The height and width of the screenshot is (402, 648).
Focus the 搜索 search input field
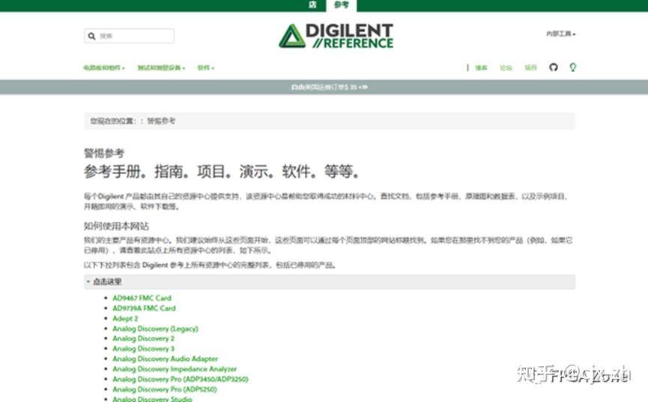[129, 36]
